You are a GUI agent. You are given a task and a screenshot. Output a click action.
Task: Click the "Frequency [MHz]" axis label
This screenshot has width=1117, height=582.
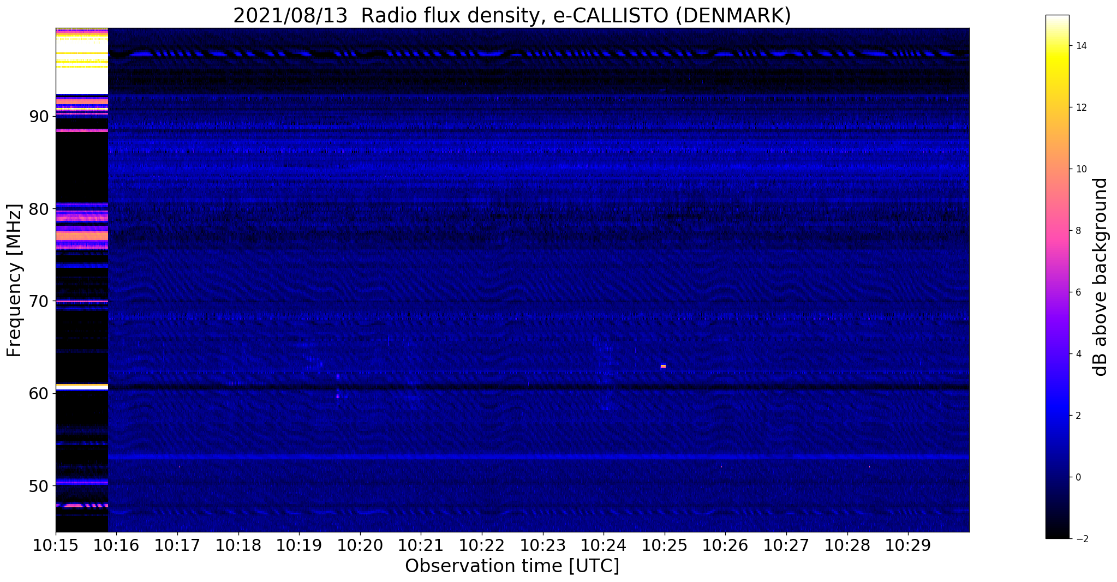point(15,280)
